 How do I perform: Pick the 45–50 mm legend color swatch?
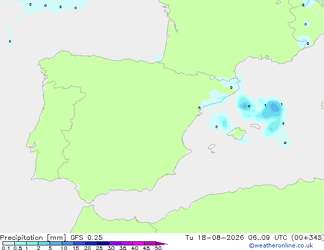click(150, 243)
